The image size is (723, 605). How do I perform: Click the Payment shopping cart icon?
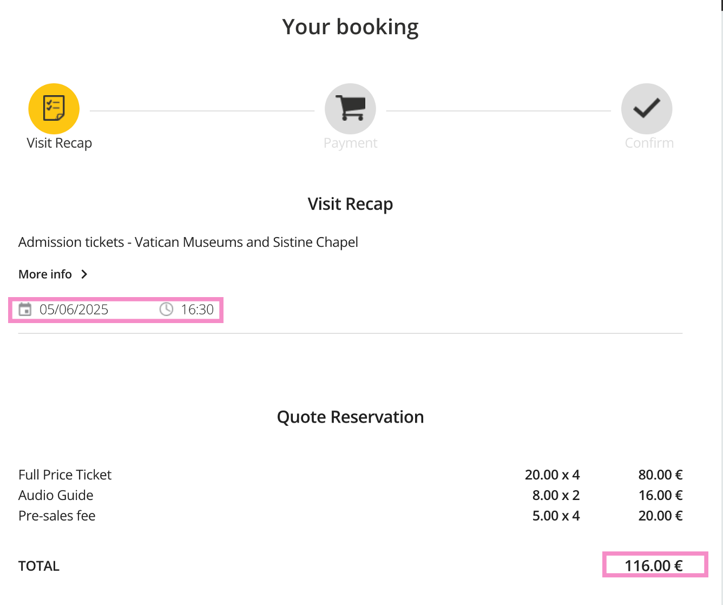350,109
